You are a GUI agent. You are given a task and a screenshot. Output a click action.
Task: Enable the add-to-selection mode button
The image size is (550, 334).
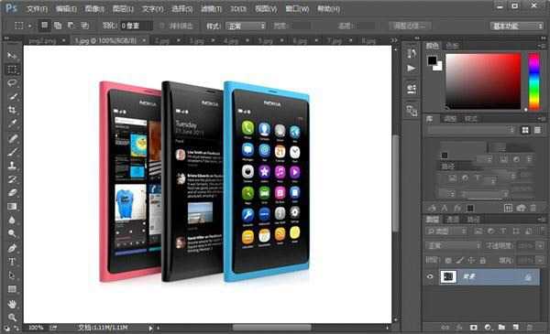tap(58, 26)
